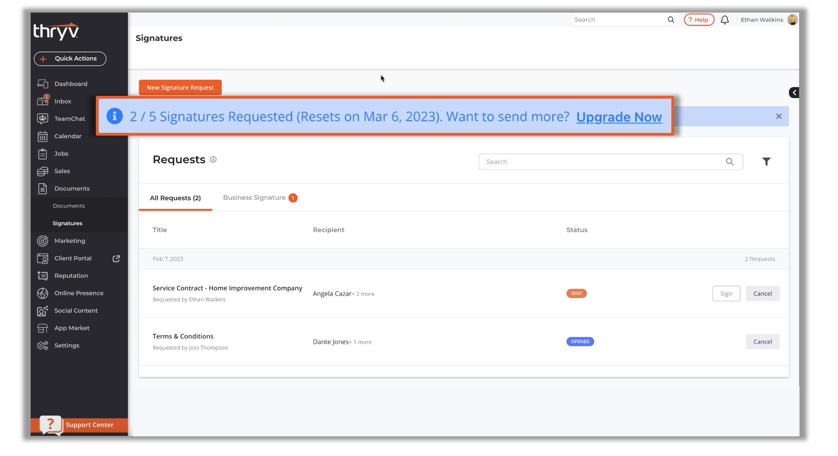This screenshot has width=838, height=456.
Task: Collapse the side panel chevron arrow
Action: click(x=794, y=93)
